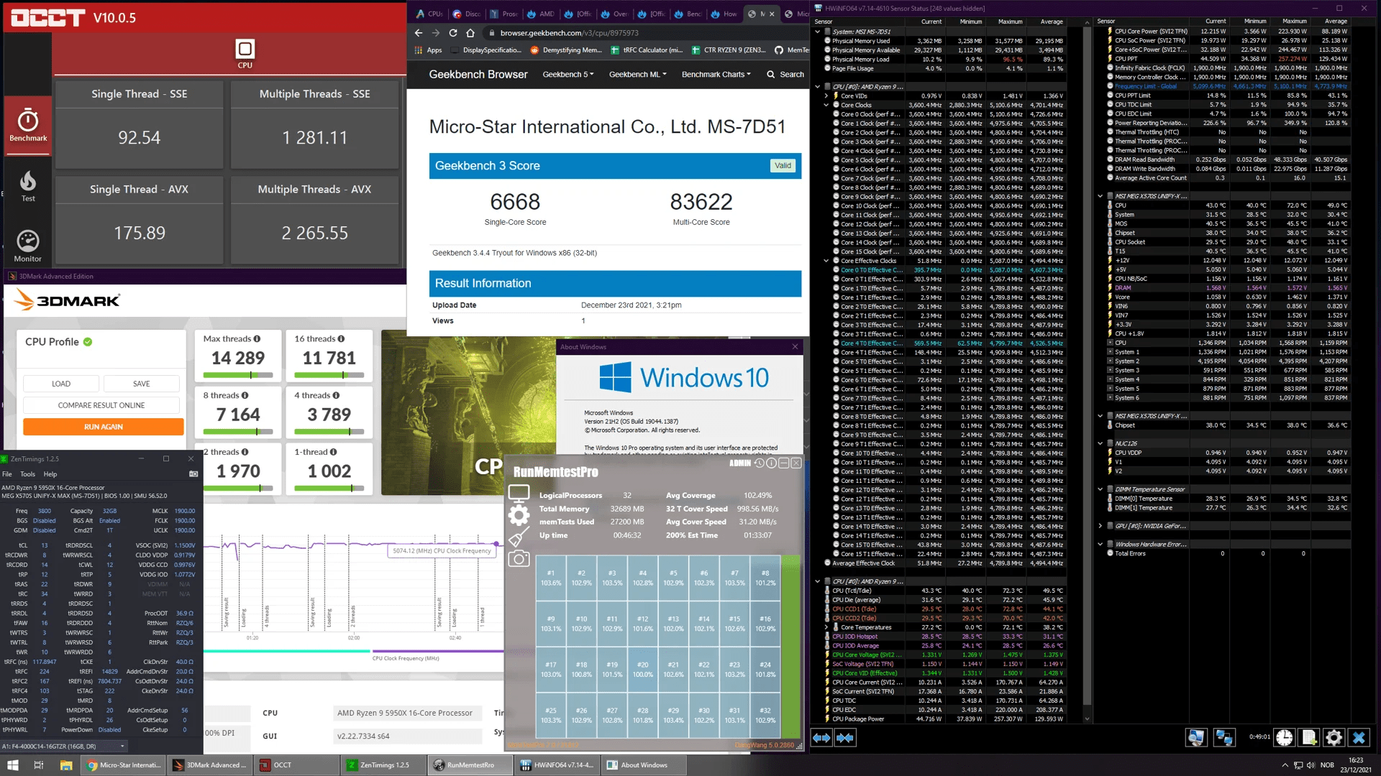This screenshot has width=1381, height=776.
Task: Switch to OCCT taskbar button
Action: (297, 765)
